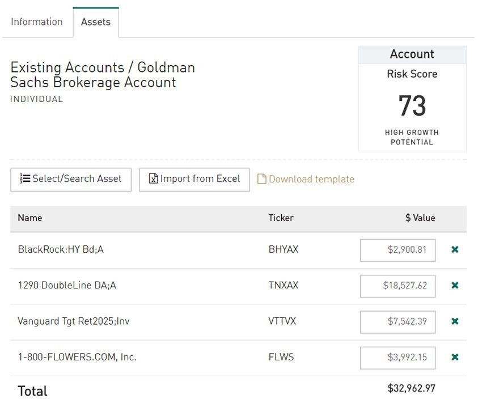Click the Total row label
This screenshot has height=408, width=478.
[33, 391]
